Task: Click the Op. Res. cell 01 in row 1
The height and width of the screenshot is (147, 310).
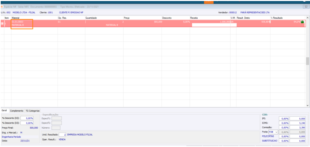Action: [x=59, y=22]
